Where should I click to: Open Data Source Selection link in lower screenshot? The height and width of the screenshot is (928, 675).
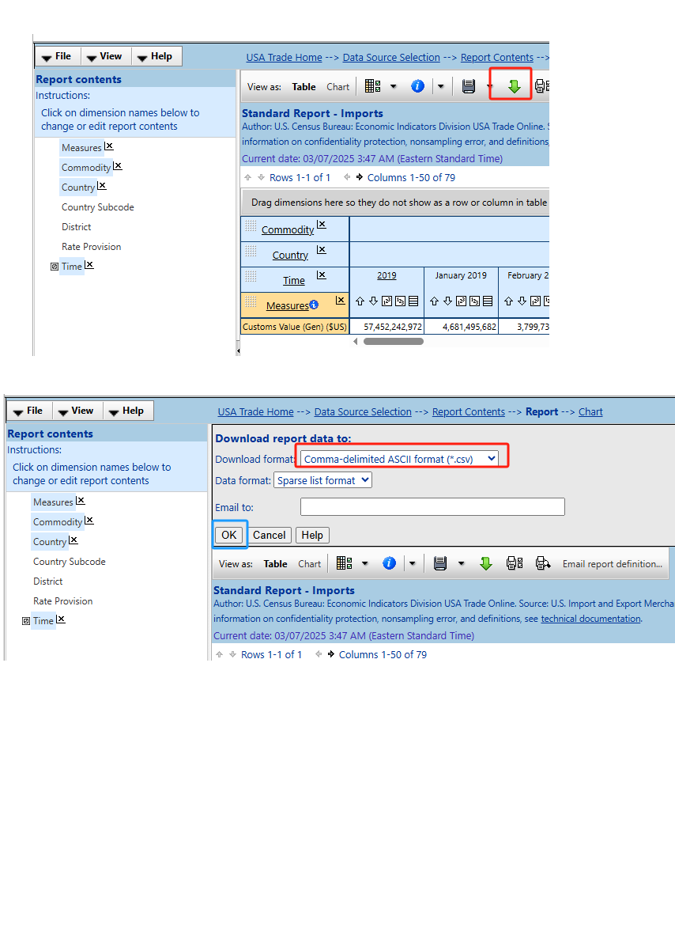click(x=363, y=412)
